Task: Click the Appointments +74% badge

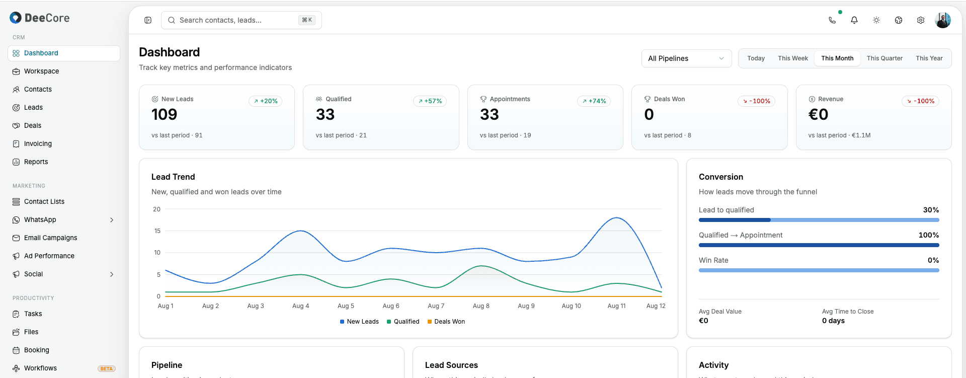Action: point(594,101)
